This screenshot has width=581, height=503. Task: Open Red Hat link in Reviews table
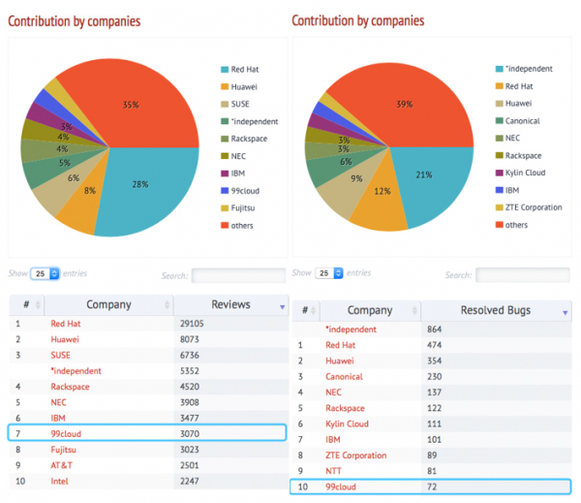(x=66, y=324)
